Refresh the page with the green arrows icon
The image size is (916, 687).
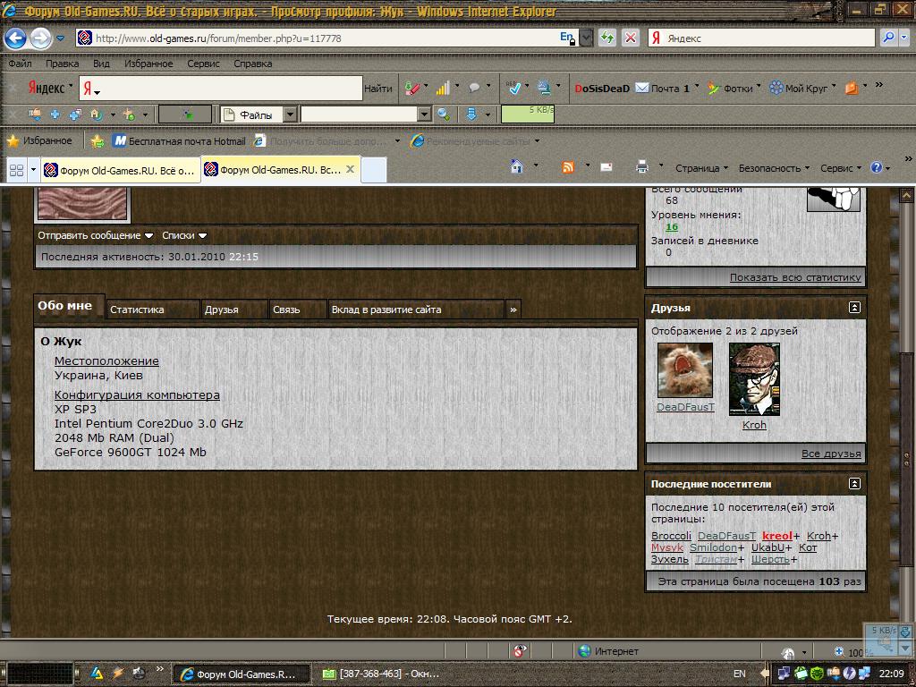pyautogui.click(x=607, y=38)
